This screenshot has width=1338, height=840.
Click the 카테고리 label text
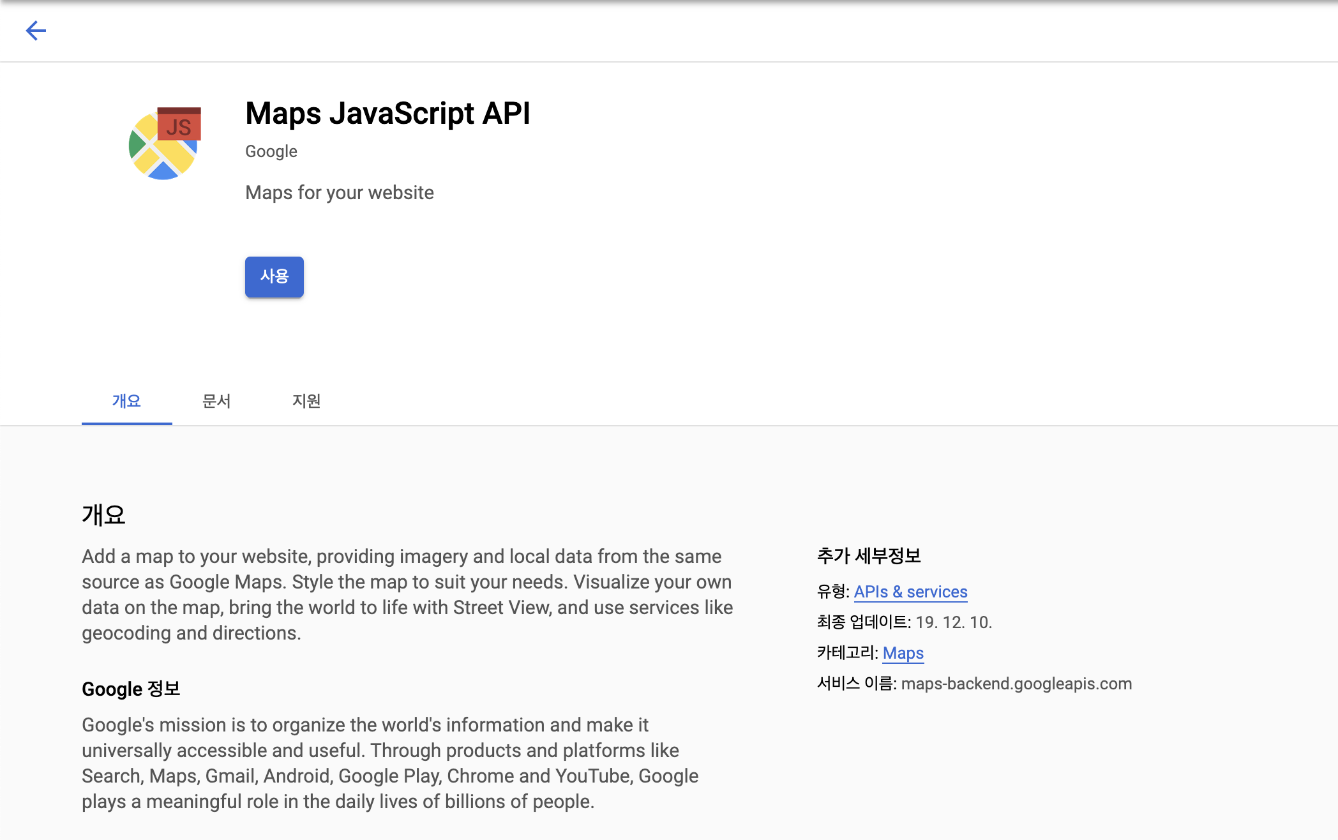(x=847, y=653)
